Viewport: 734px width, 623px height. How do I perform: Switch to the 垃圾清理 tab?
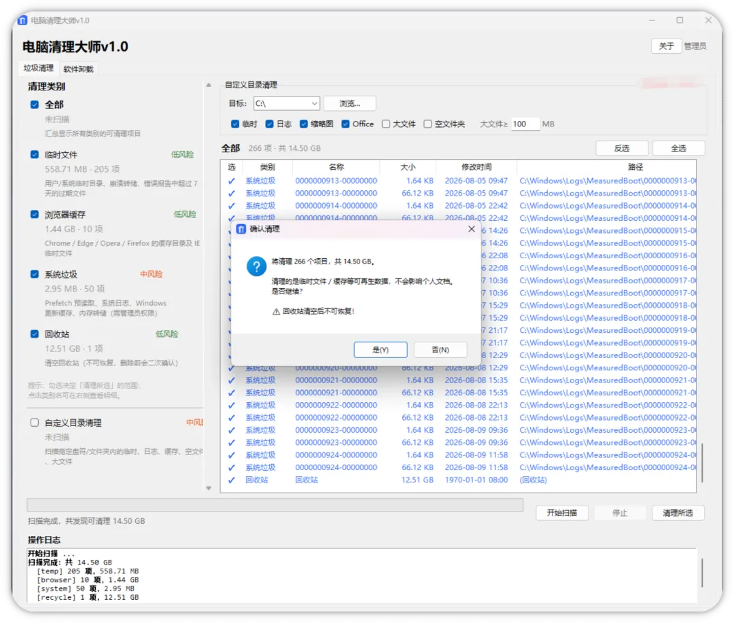coord(38,69)
